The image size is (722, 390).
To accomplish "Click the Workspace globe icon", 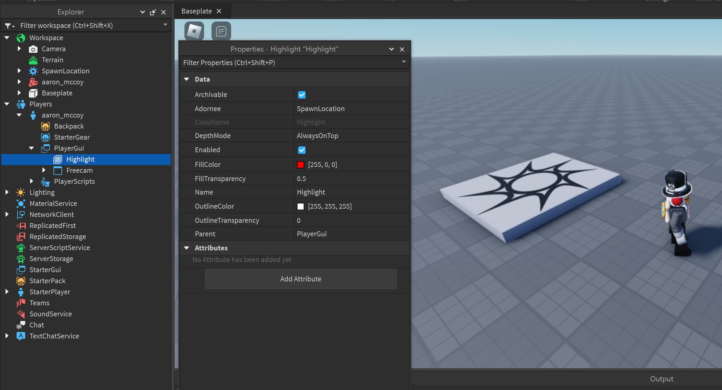I will [x=21, y=38].
